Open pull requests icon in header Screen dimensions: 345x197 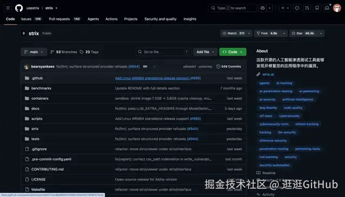point(307,8)
